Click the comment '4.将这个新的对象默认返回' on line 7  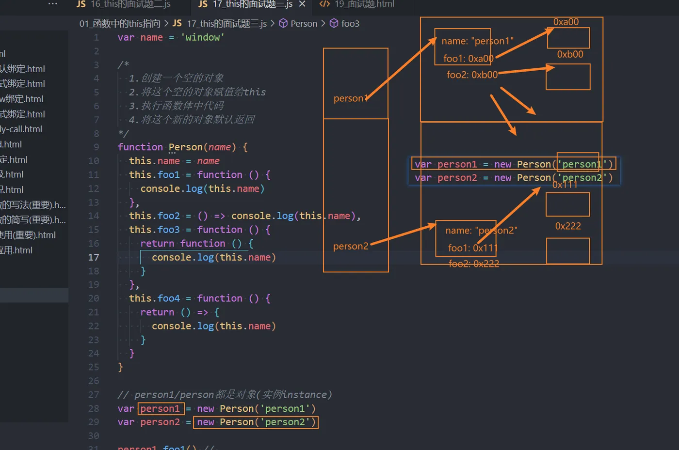(192, 120)
